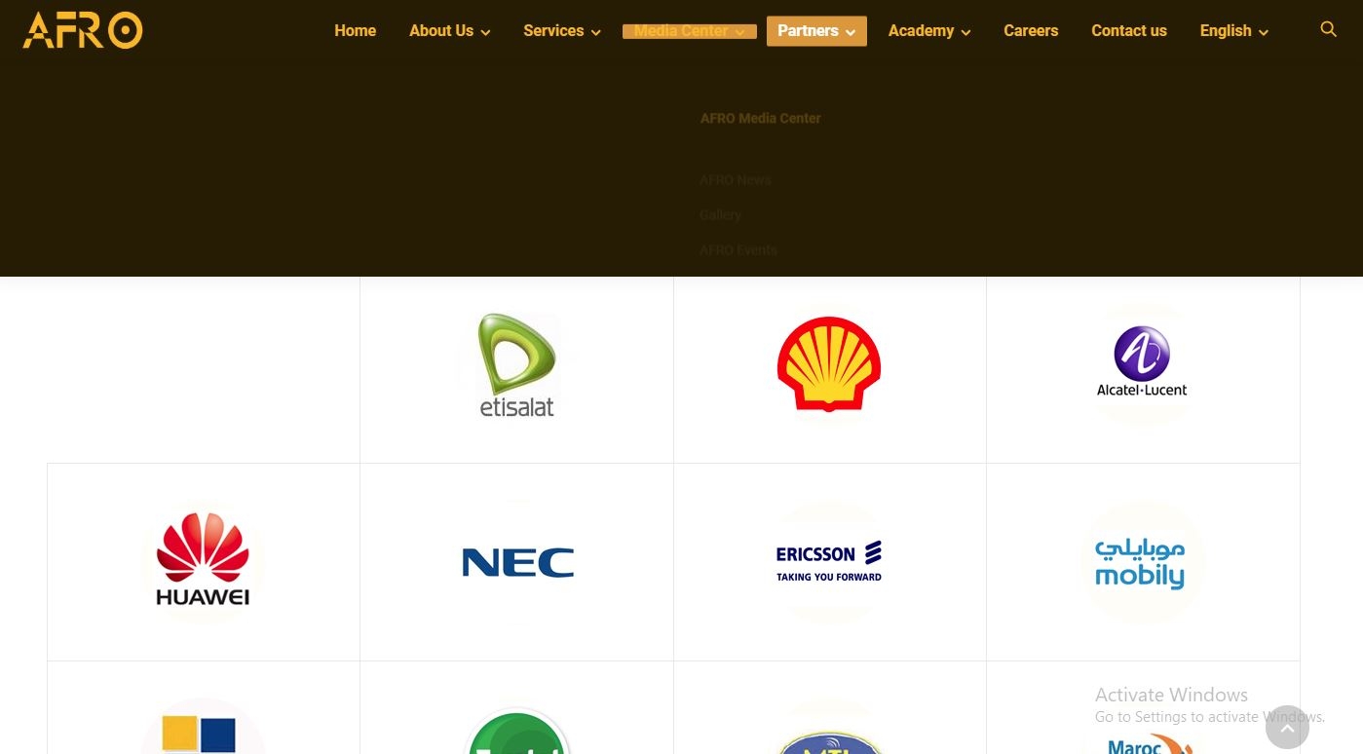The height and width of the screenshot is (754, 1363).
Task: Click the Contact us link
Action: tap(1128, 31)
